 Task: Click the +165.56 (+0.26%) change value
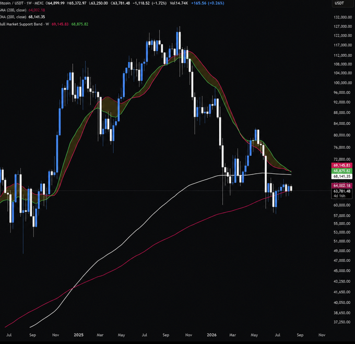coord(208,3)
